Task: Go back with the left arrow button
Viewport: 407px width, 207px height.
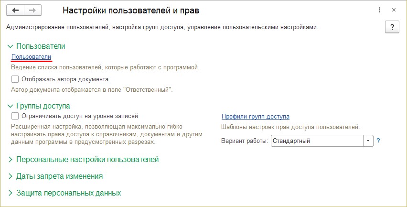Action: 15,11
